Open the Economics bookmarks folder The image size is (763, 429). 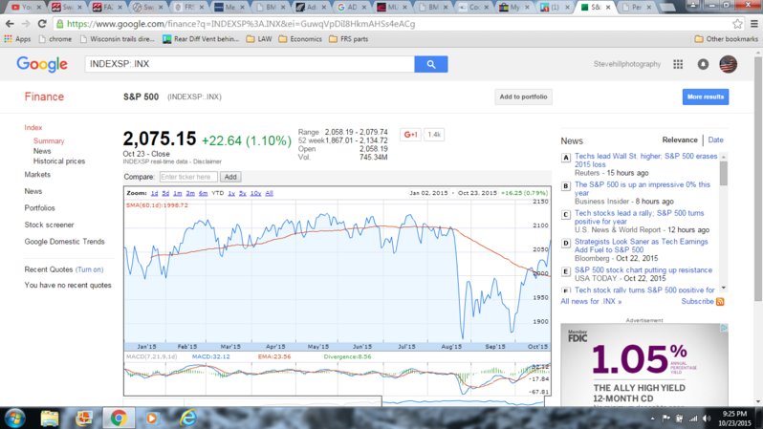click(x=300, y=39)
